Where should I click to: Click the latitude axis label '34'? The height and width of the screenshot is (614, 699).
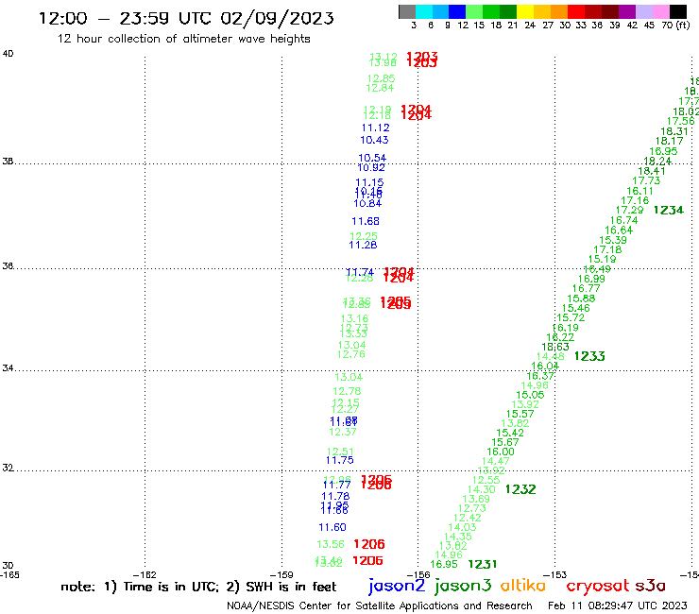pyautogui.click(x=8, y=368)
